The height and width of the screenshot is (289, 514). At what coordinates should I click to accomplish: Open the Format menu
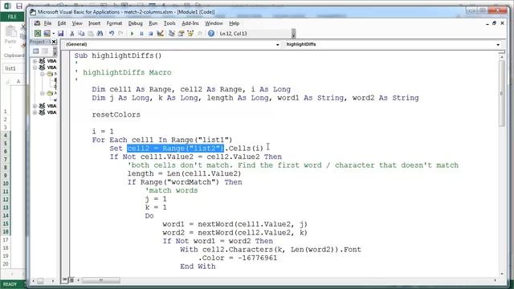[114, 23]
